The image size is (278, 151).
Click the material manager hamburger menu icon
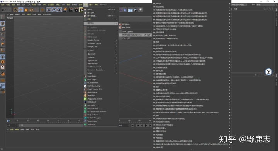[8, 130]
